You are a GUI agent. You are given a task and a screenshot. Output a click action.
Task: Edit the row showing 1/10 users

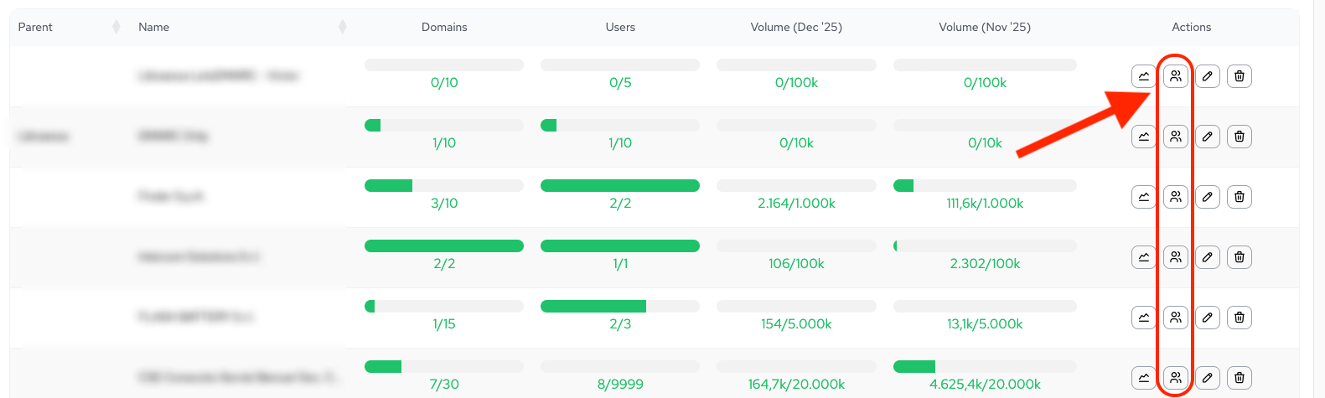[1208, 137]
